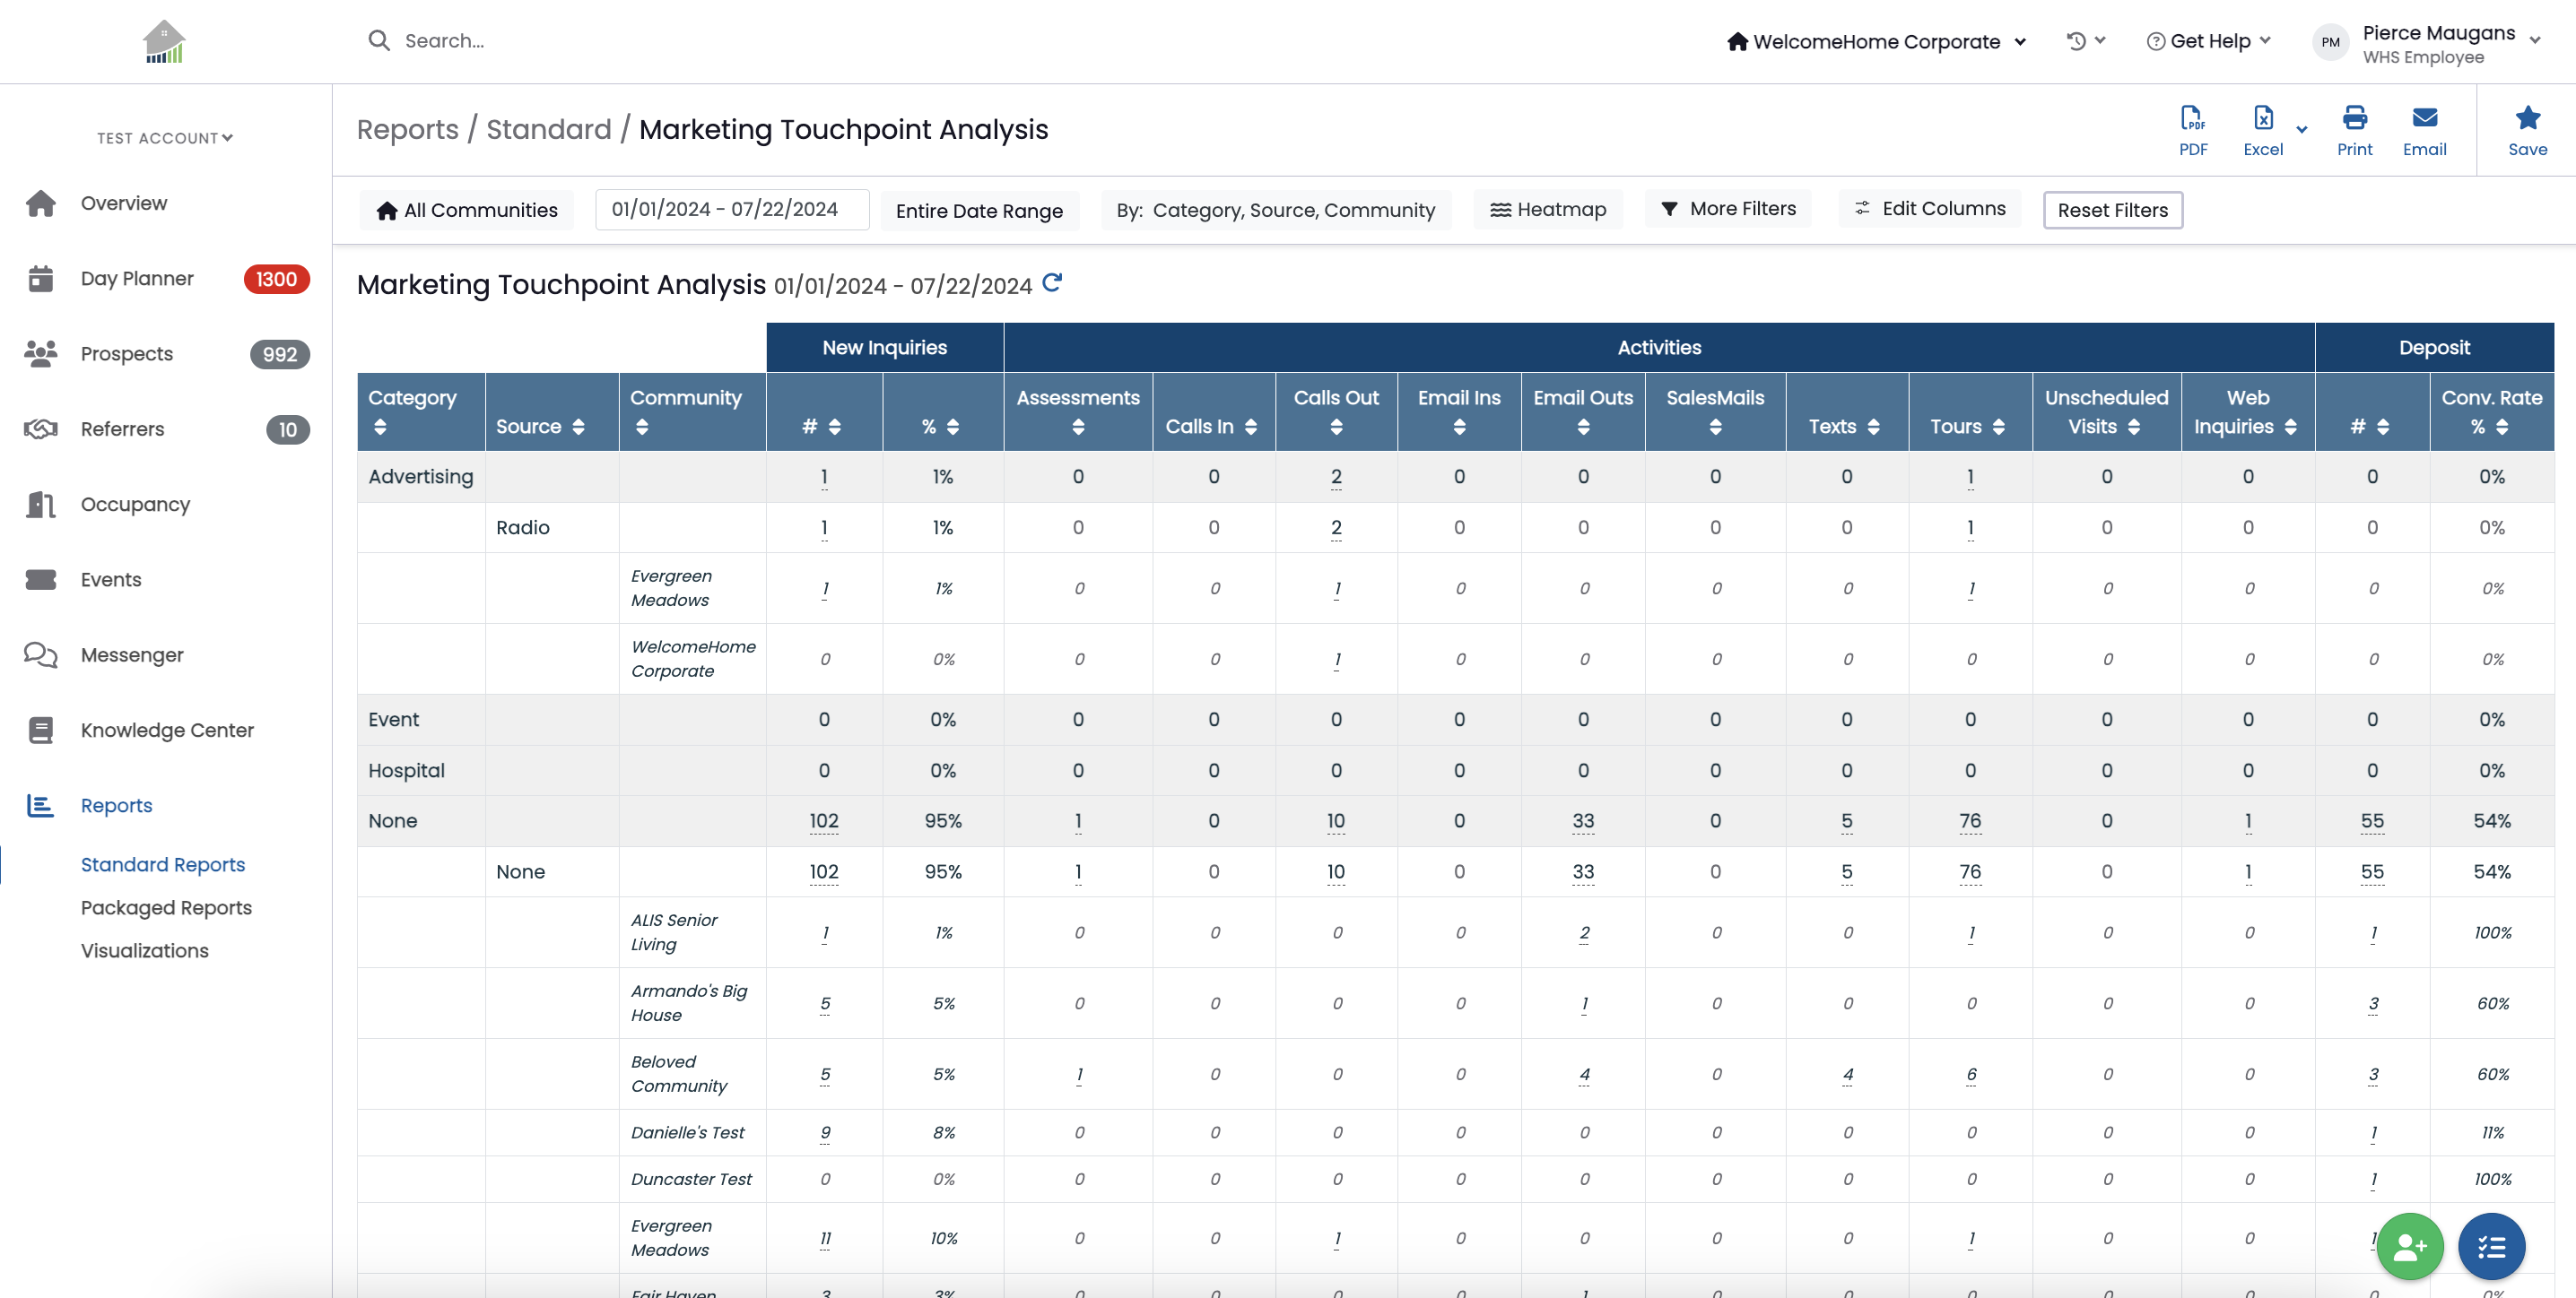Open the recent history clock dropdown
Screen dimensions: 2576x1298
[x=2085, y=41]
